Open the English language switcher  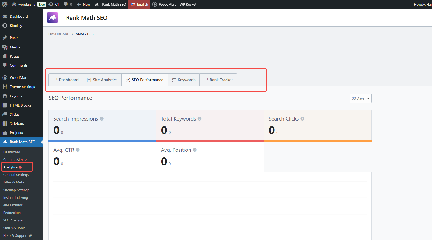click(x=139, y=4)
